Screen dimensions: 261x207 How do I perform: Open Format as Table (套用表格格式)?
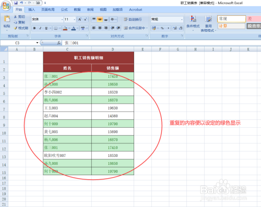[x=208, y=23]
